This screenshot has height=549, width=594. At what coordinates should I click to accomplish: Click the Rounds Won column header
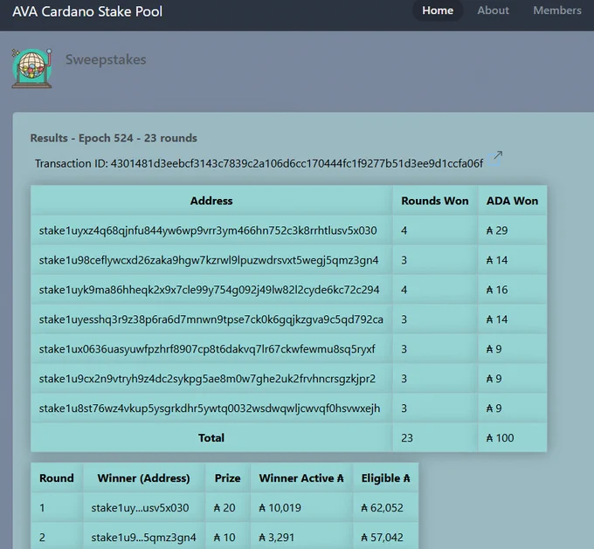pos(435,201)
